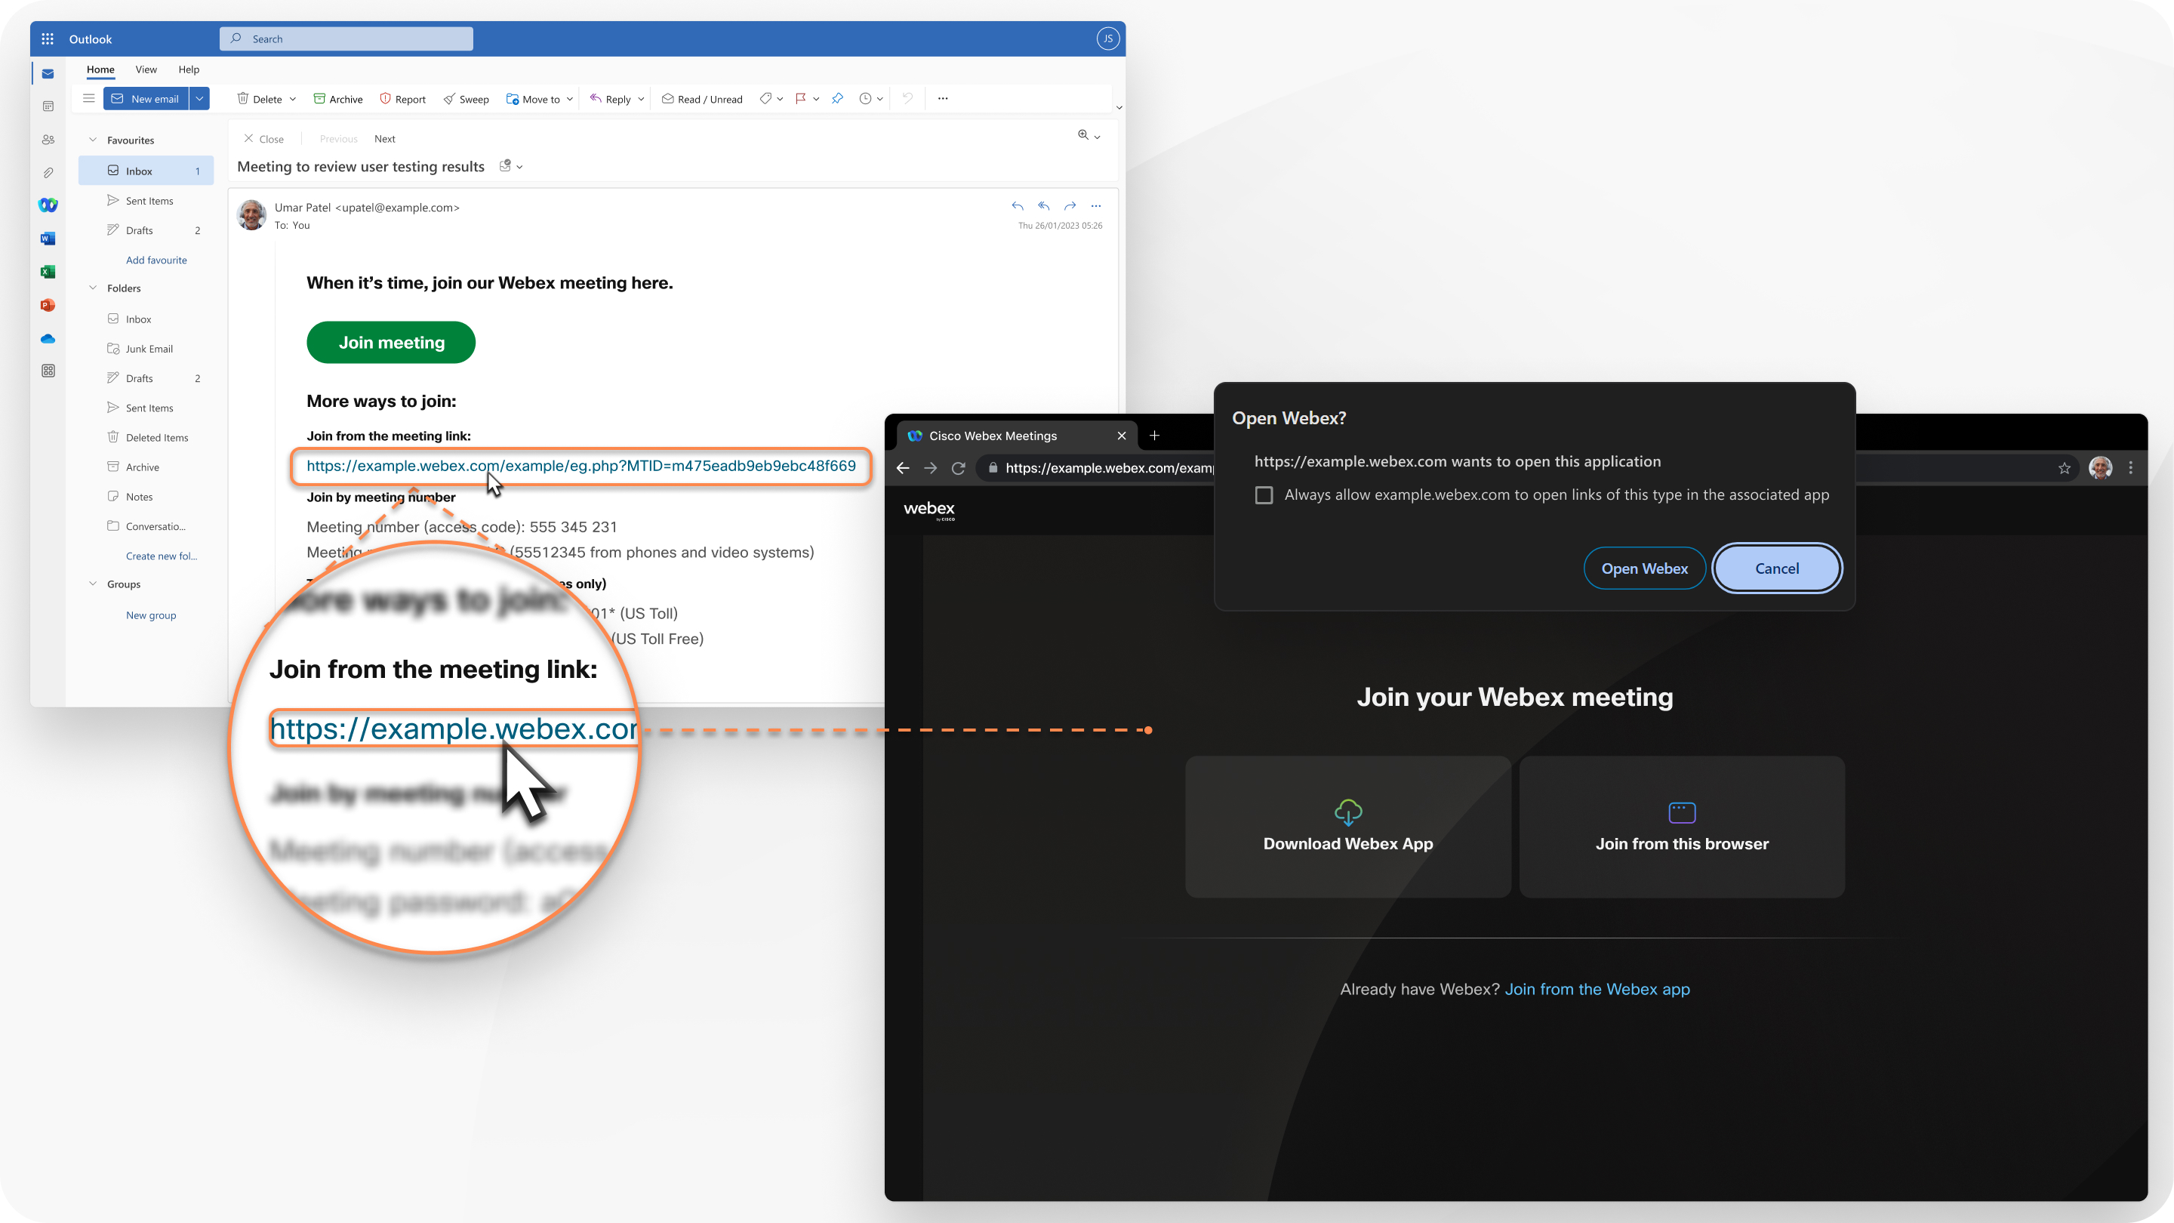2174x1223 pixels.
Task: Click the Download Webex App option
Action: 1347,826
